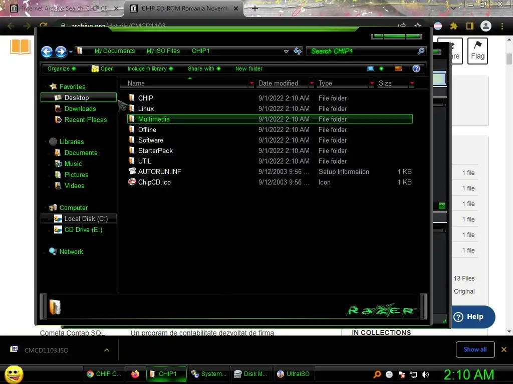Go forward with the blue Forward arrow
Image resolution: width=513 pixels, height=384 pixels.
pos(61,51)
